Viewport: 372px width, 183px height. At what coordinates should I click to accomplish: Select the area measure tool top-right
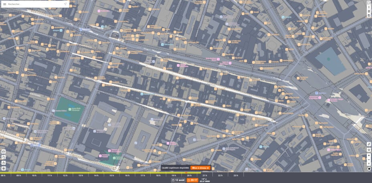[x=369, y=3]
